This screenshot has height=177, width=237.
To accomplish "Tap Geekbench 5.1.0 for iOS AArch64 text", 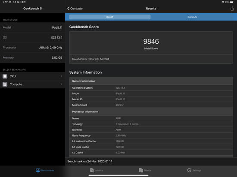I will [x=90, y=59].
